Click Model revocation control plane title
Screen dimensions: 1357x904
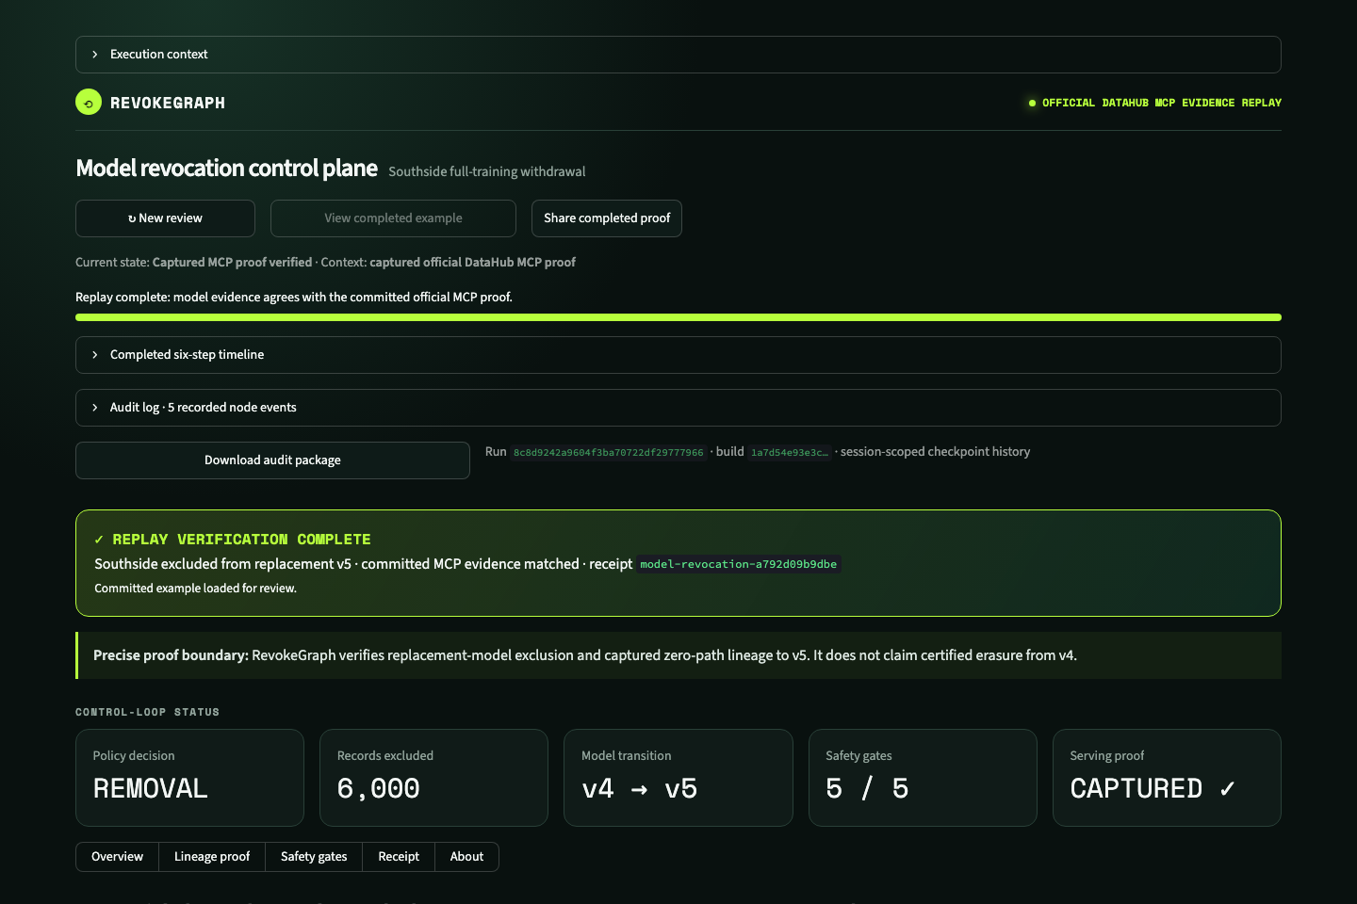[x=226, y=169]
